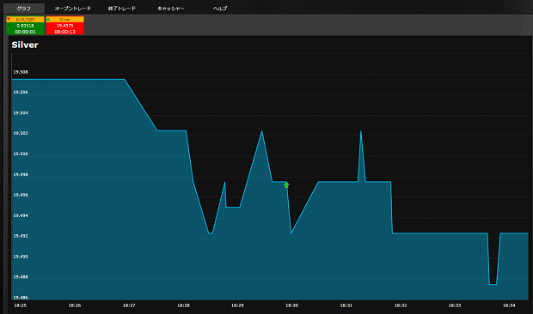
Task: Open the ヘルプ tab
Action: point(220,9)
